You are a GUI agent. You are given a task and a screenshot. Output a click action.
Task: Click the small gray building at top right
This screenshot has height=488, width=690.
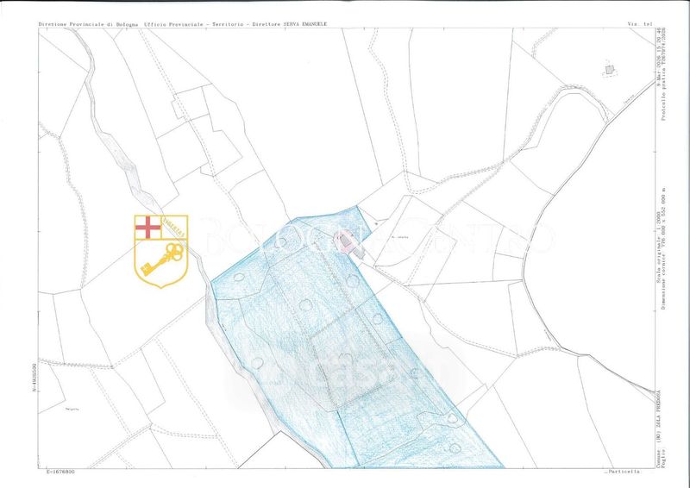click(x=609, y=69)
